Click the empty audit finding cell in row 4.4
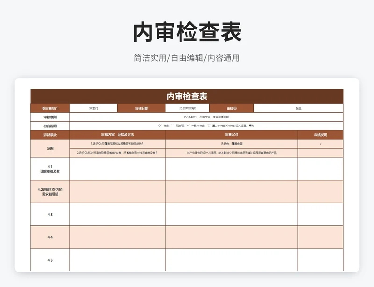The image size is (374, 287). pos(320,237)
